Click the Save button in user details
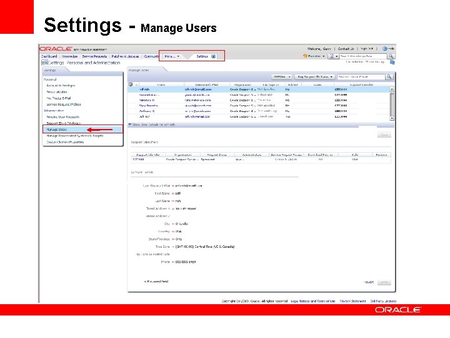This screenshot has width=450, height=338. click(x=384, y=135)
